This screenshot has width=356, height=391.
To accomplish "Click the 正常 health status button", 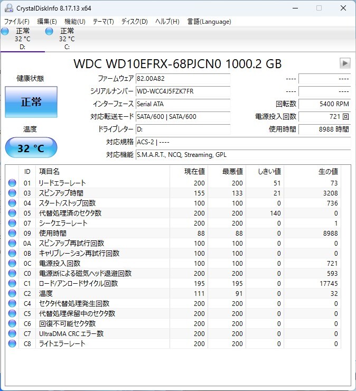I will point(31,102).
